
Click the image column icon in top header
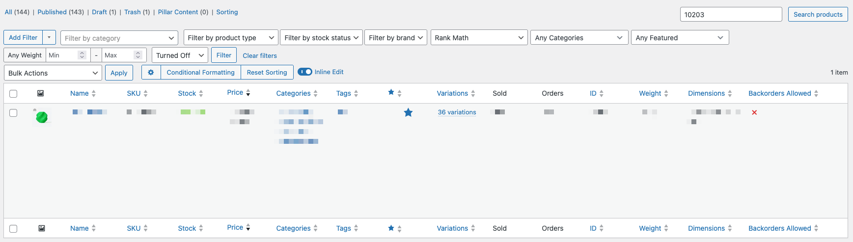[41, 93]
